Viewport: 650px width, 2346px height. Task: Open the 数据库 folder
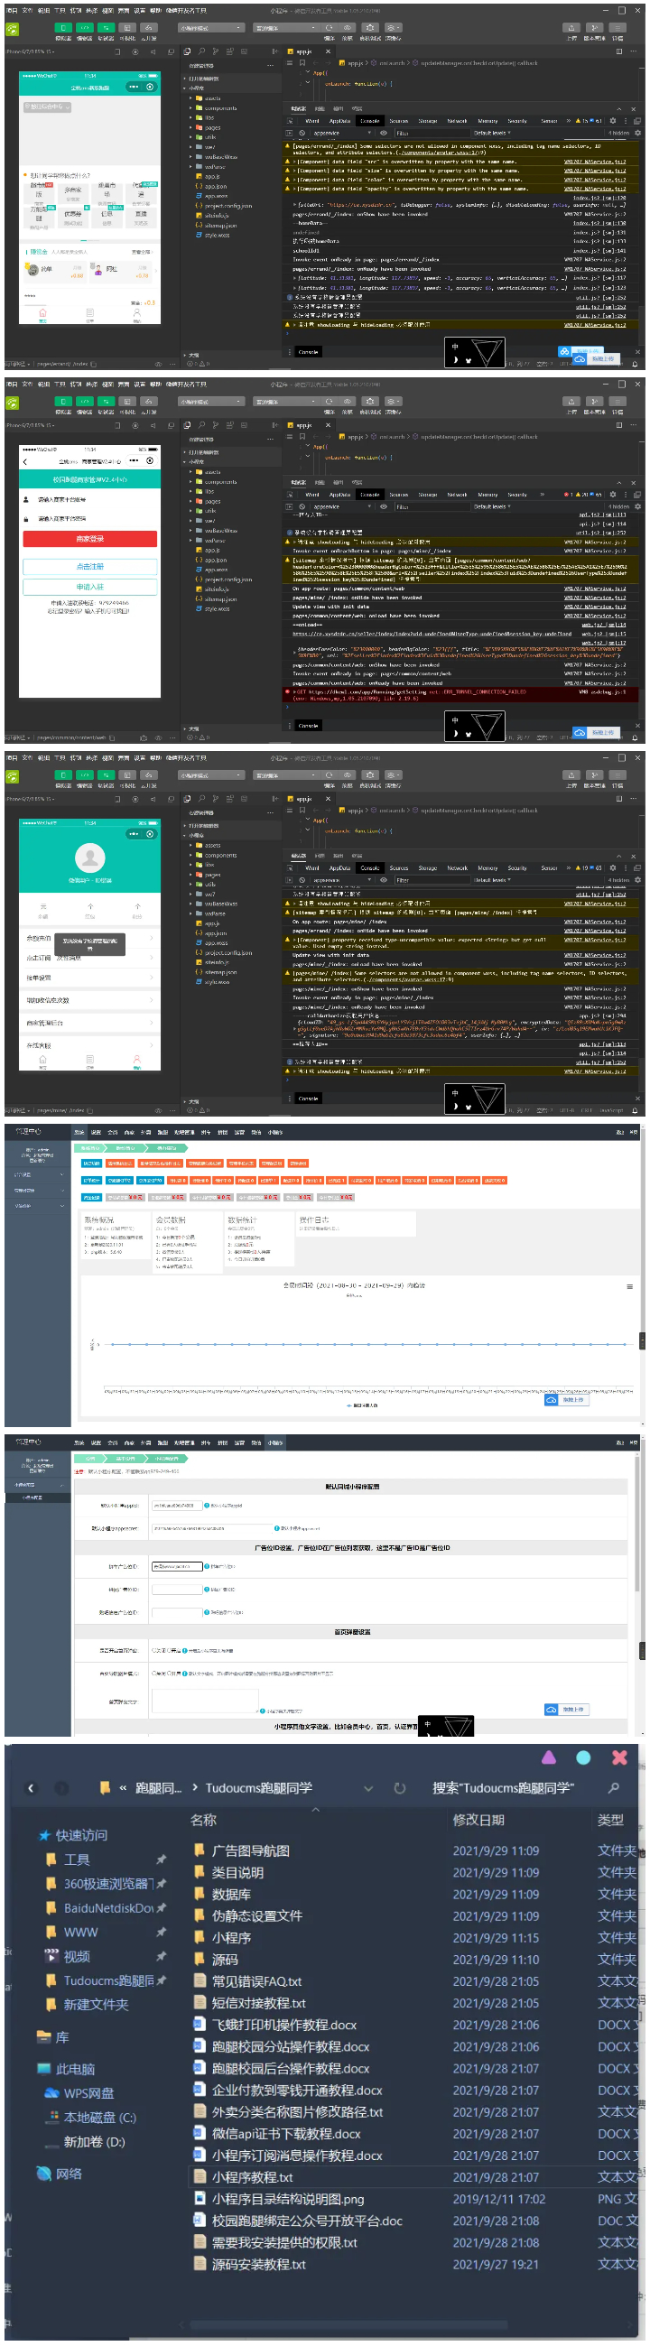coord(231,1894)
